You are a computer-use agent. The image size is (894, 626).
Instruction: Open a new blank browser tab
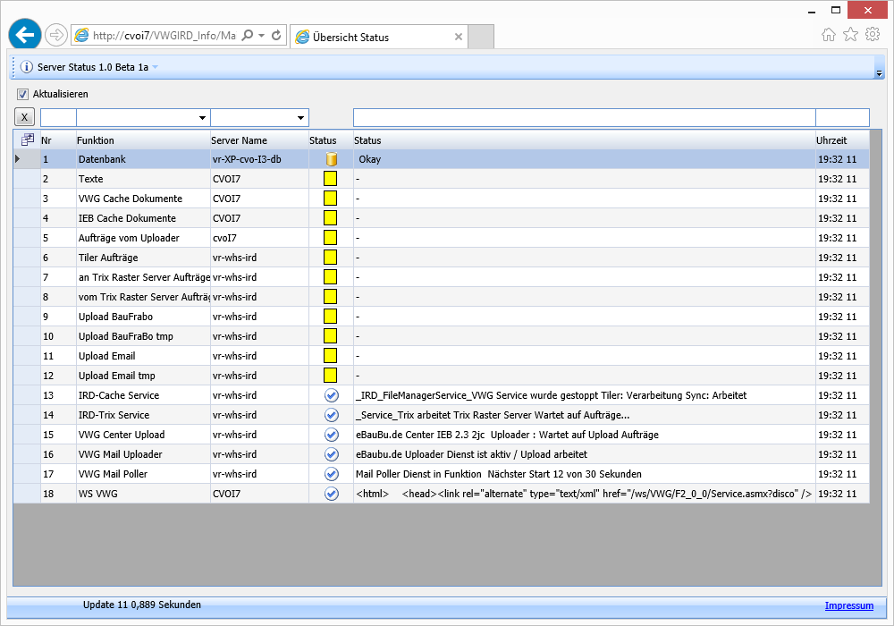pos(481,37)
